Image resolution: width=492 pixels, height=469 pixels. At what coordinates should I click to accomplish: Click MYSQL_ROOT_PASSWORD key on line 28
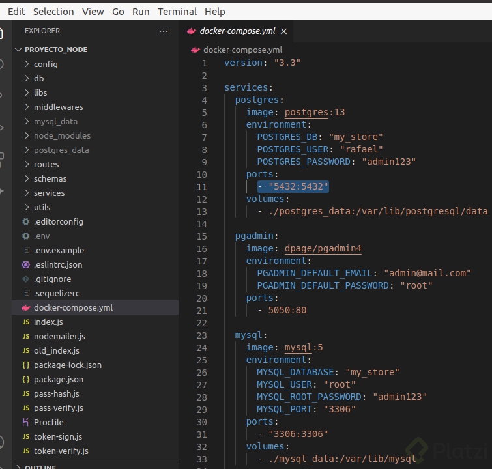(309, 397)
